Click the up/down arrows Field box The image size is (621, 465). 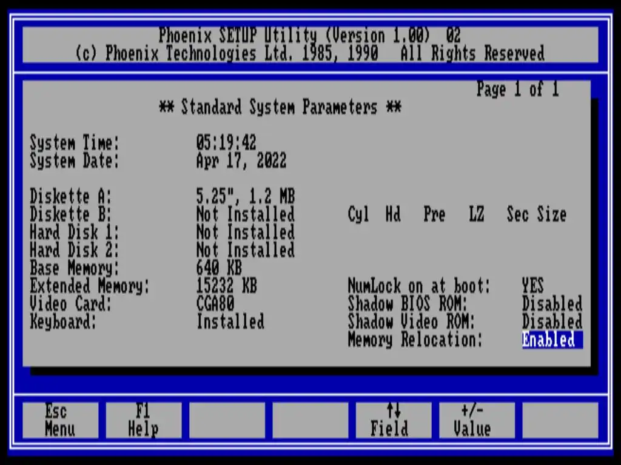pos(393,420)
